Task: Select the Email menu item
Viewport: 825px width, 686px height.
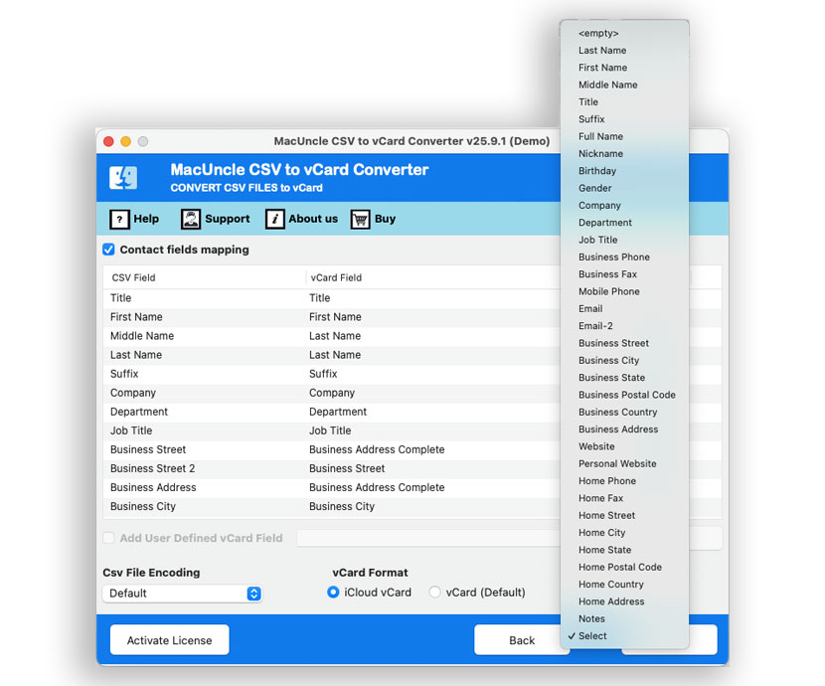Action: pos(624,309)
